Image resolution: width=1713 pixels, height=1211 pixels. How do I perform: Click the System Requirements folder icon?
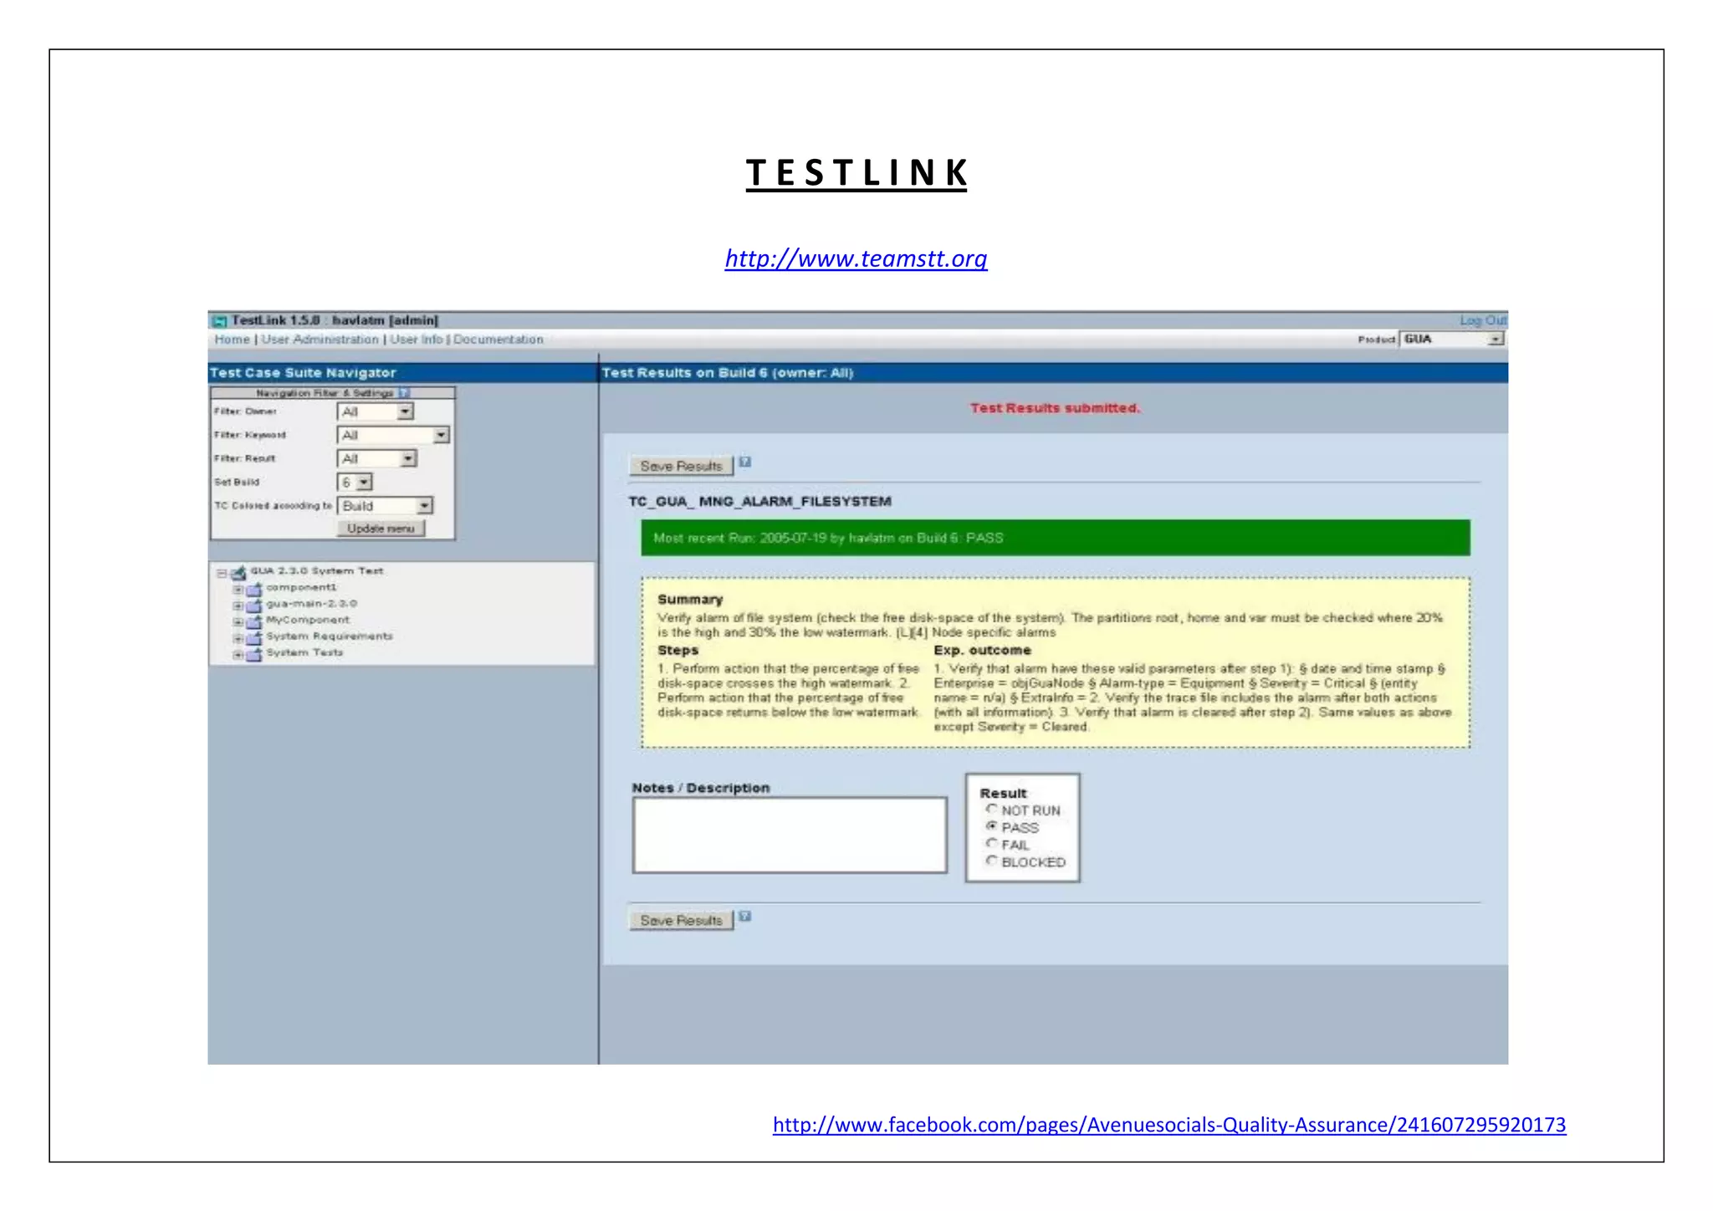click(x=254, y=638)
